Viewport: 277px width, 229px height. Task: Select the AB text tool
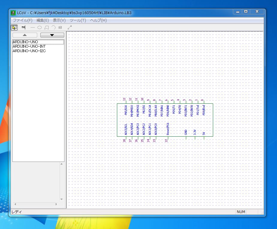60,28
